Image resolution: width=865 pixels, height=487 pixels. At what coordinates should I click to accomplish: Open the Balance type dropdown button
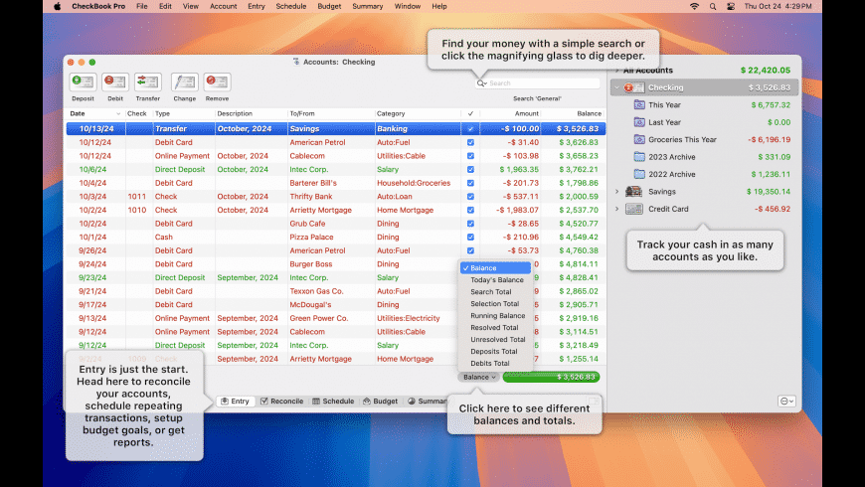click(x=478, y=378)
